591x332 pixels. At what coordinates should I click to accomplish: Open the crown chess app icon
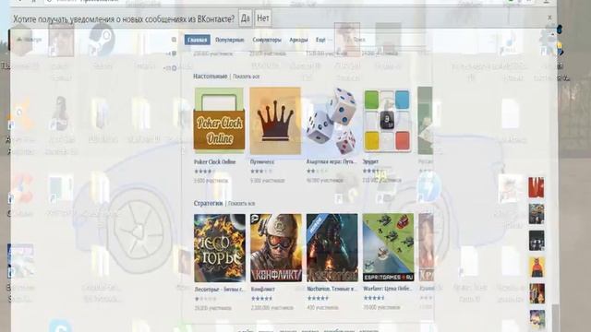(x=275, y=121)
